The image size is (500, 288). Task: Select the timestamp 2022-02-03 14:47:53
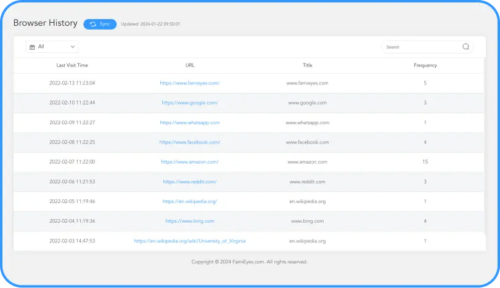(x=72, y=241)
